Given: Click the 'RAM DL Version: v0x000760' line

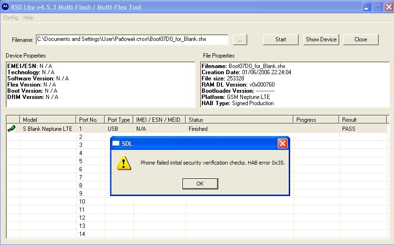Looking at the screenshot, I should tap(238, 85).
